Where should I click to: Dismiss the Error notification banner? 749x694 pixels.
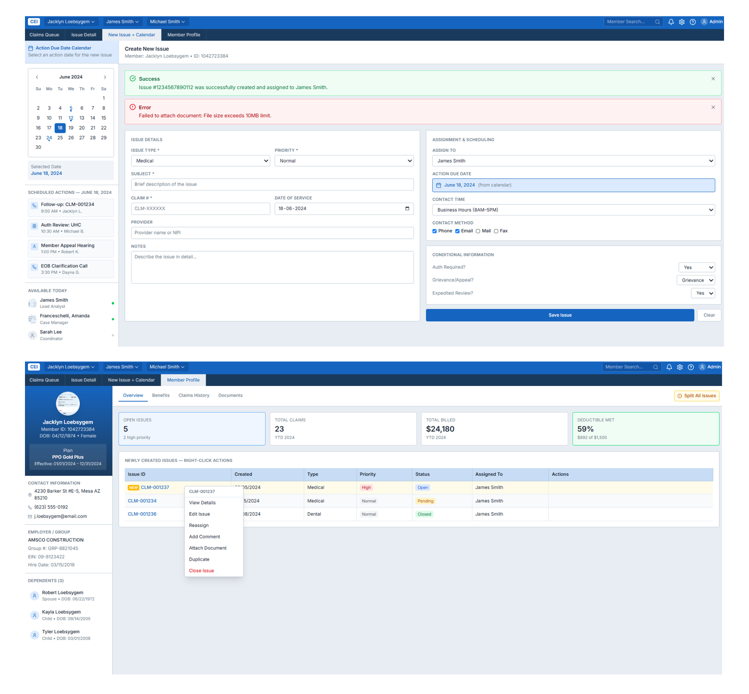[x=713, y=107]
